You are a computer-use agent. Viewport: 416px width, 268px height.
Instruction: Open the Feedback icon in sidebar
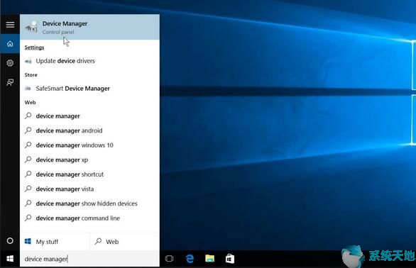pos(10,82)
